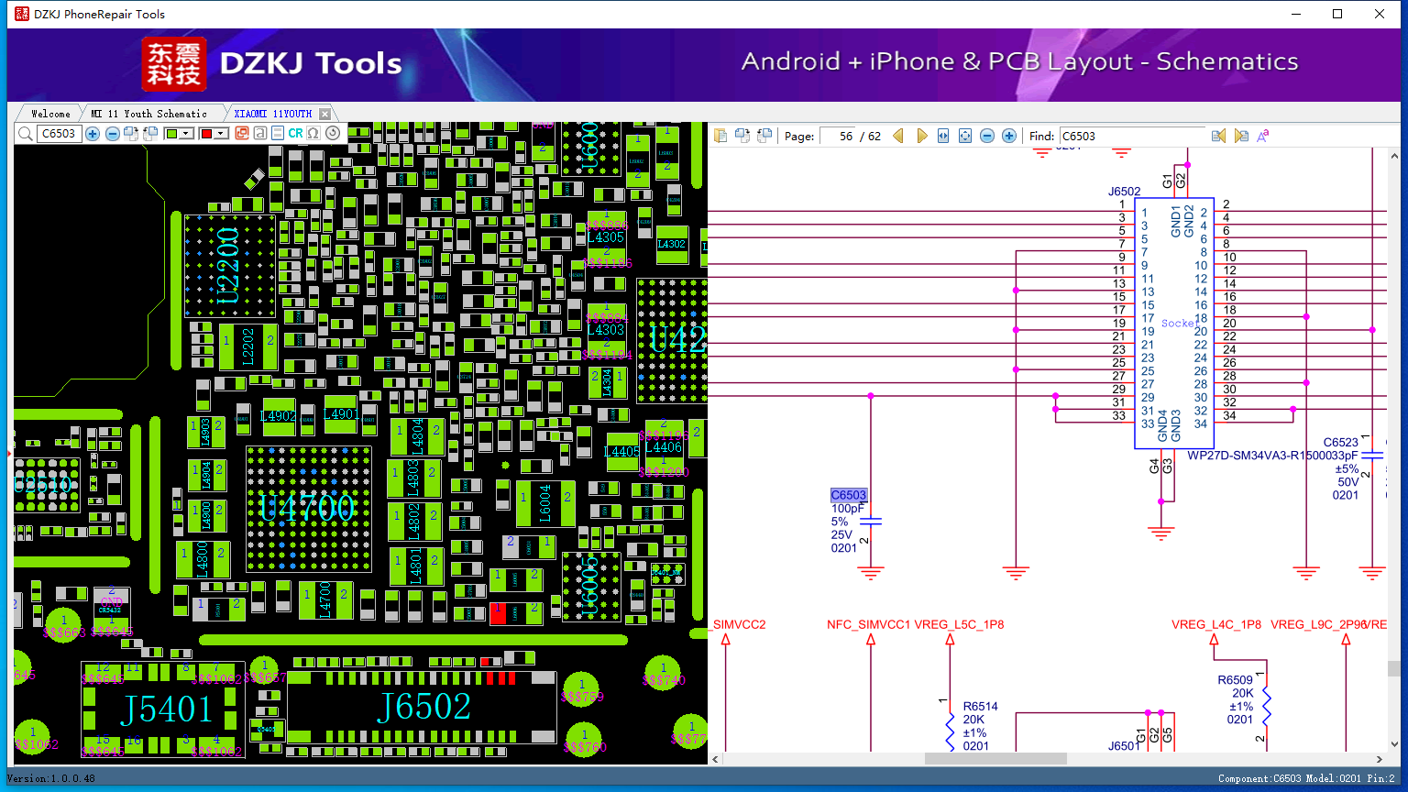Toggle the 'a' text label icon
Viewport: 1408px width, 792px height.
point(260,134)
